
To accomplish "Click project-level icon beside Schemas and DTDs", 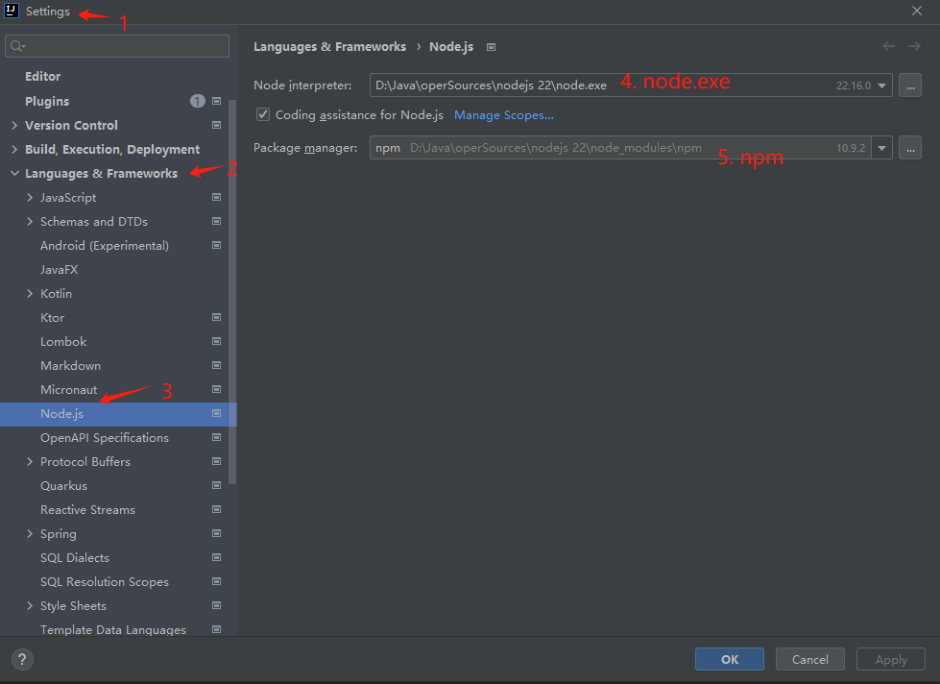I will pos(216,221).
